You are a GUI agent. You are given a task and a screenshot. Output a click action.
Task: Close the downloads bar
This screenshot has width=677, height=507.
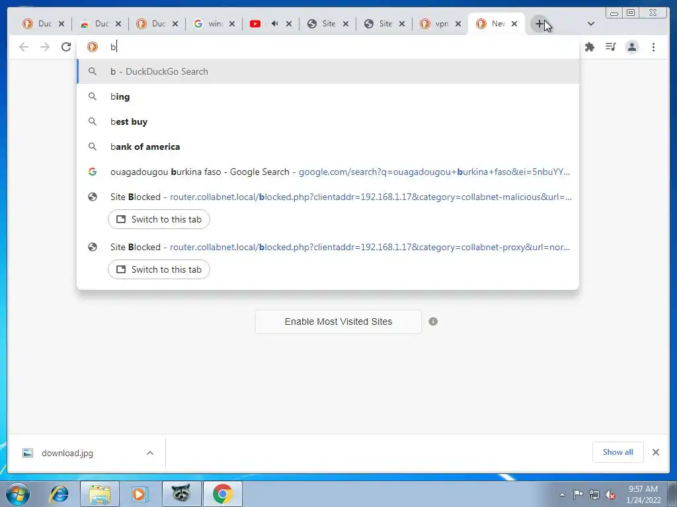[x=655, y=452]
